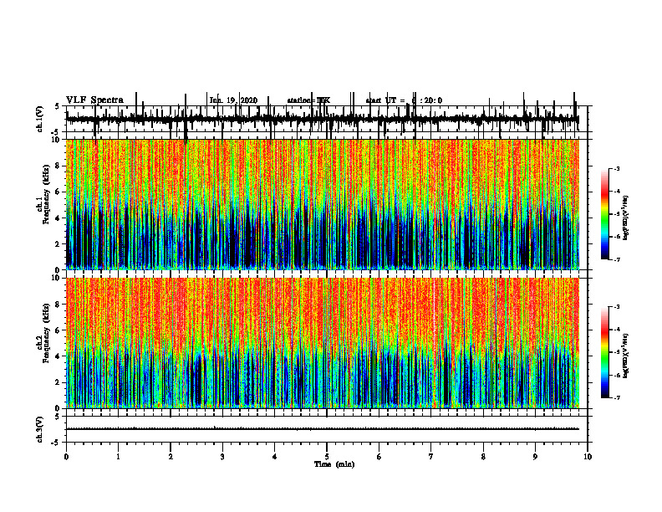Click time axis tick label '2'
Screen dimensions: 662x512
[x=171, y=457]
